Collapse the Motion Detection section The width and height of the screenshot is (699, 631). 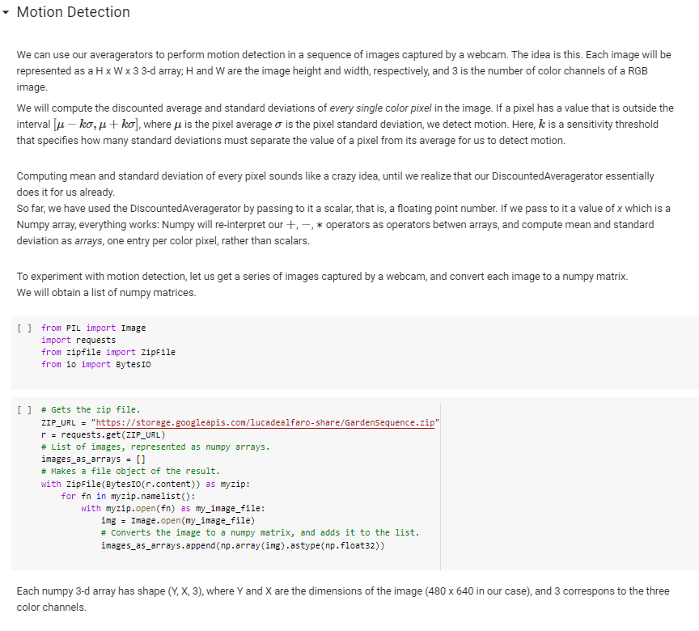6,12
